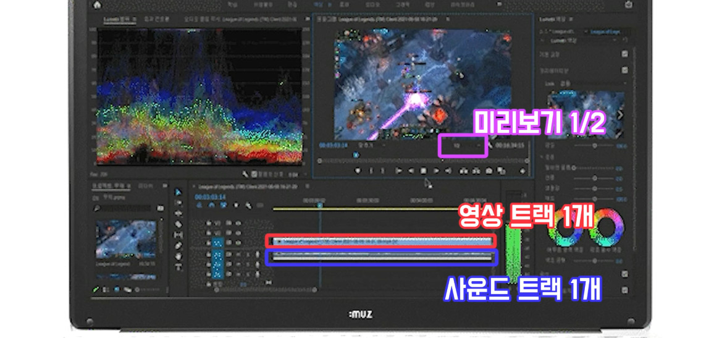The width and height of the screenshot is (714, 338).
Task: Select the Color workspace tab
Action: point(317,4)
